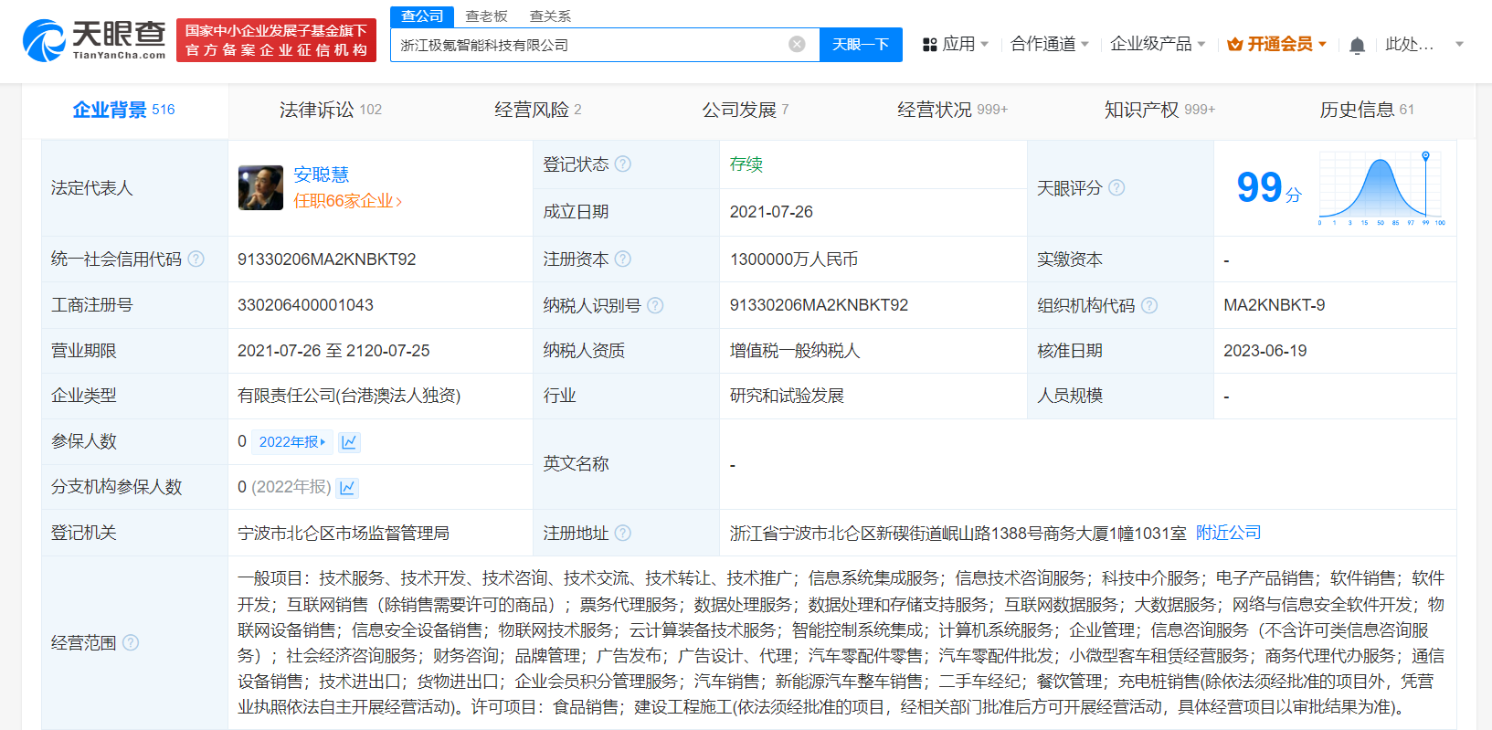Click the 天眼评分 distribution chart

tap(1381, 187)
